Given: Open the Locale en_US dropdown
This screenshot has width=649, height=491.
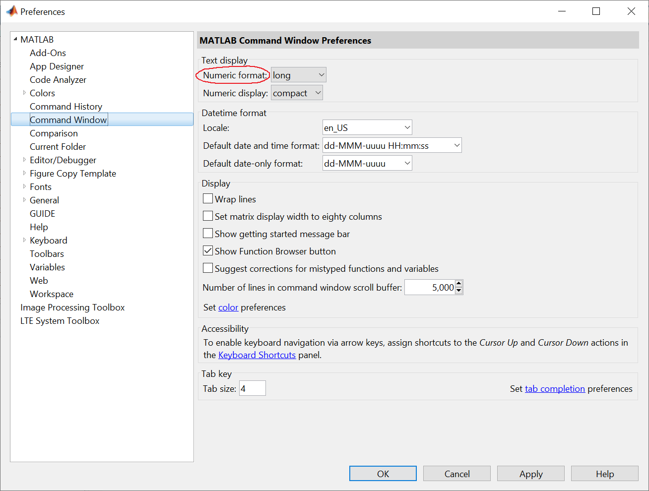Looking at the screenshot, I should click(367, 127).
